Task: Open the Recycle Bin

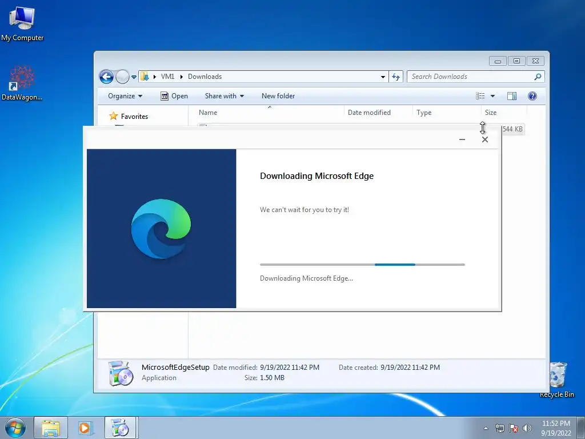Action: tap(558, 380)
